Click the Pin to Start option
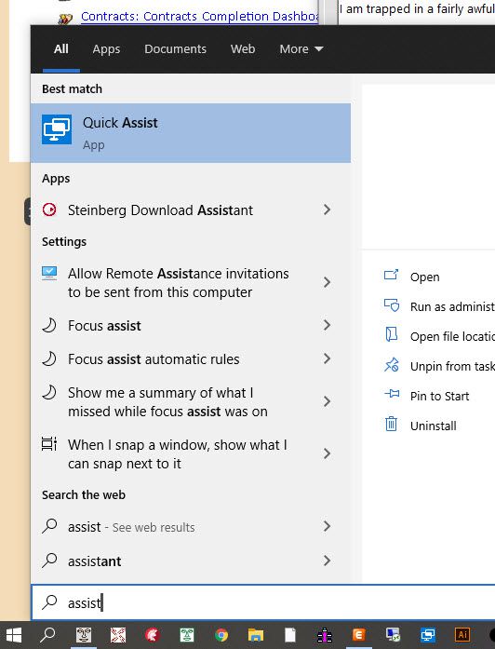The height and width of the screenshot is (649, 495). point(439,396)
